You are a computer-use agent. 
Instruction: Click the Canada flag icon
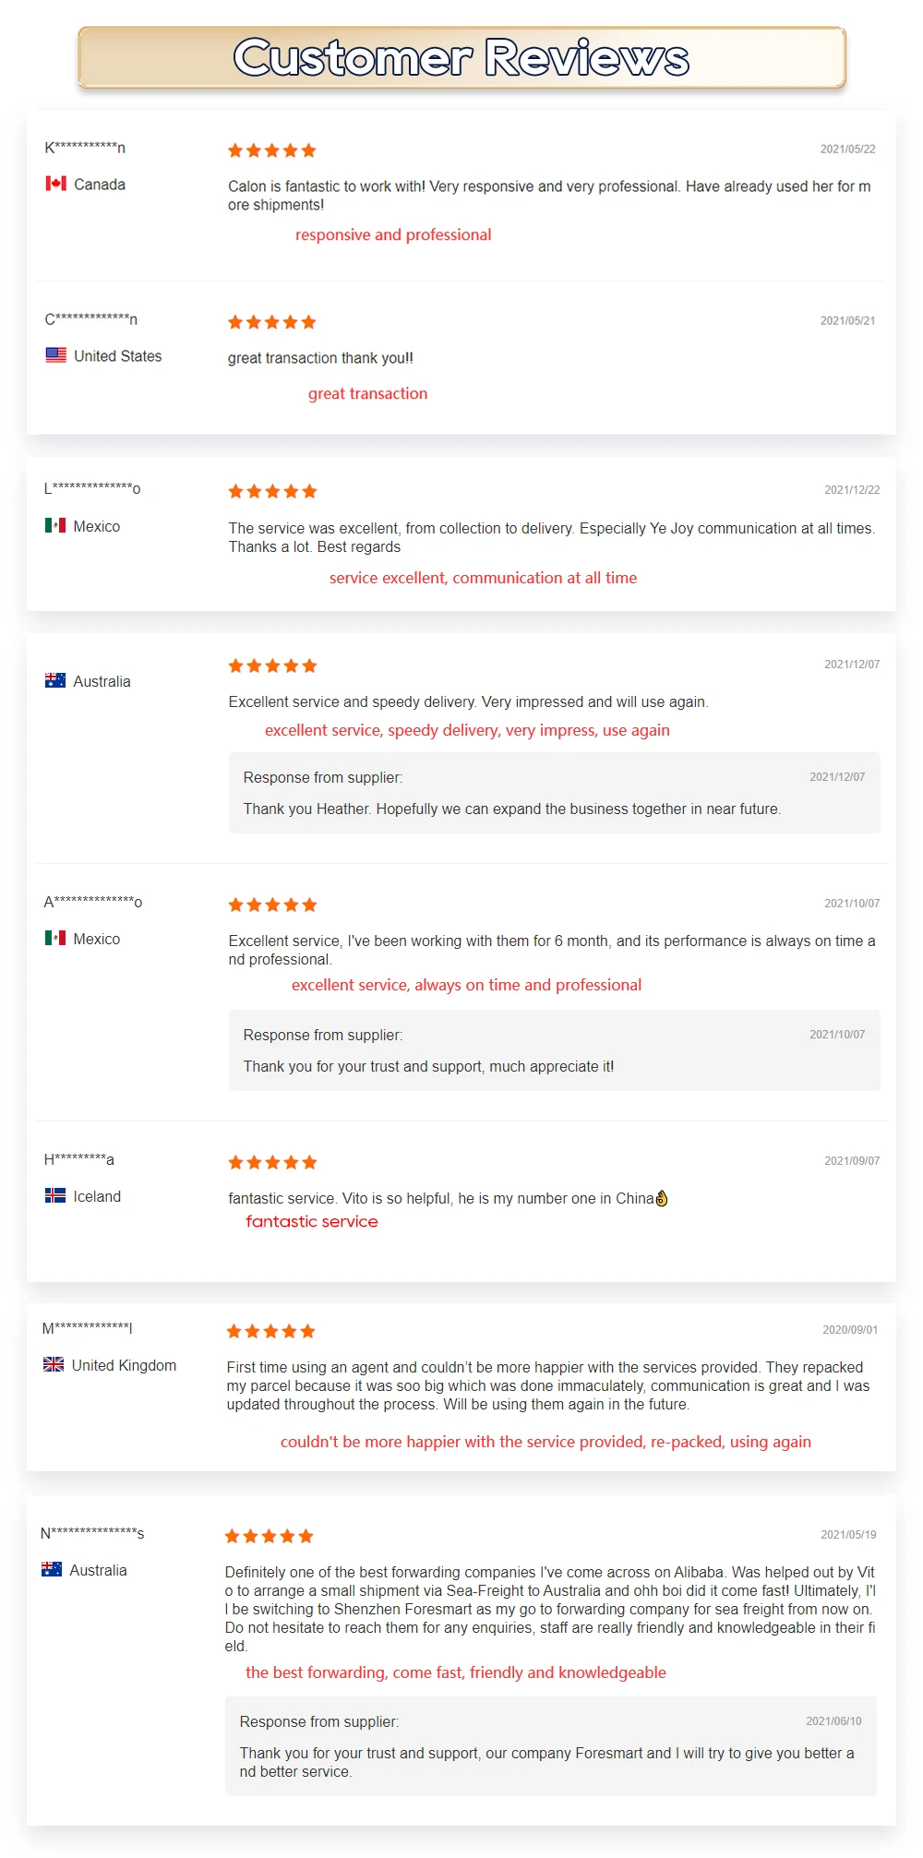click(55, 184)
